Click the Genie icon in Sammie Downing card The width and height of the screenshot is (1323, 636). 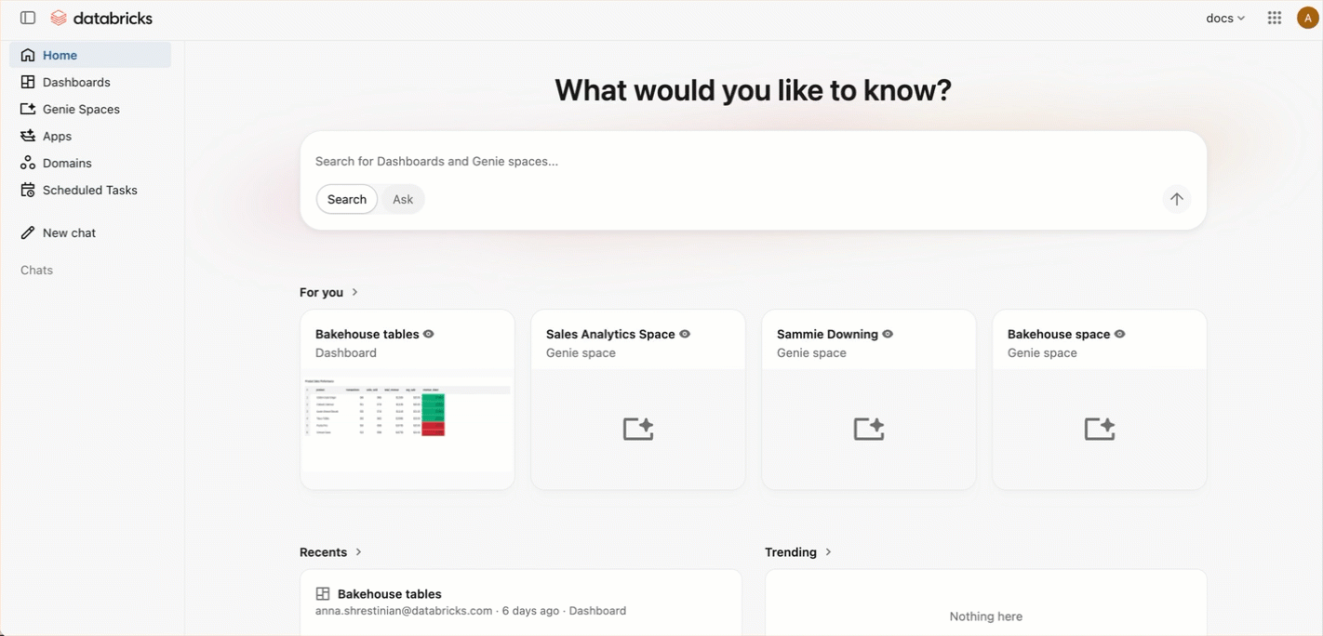point(869,429)
